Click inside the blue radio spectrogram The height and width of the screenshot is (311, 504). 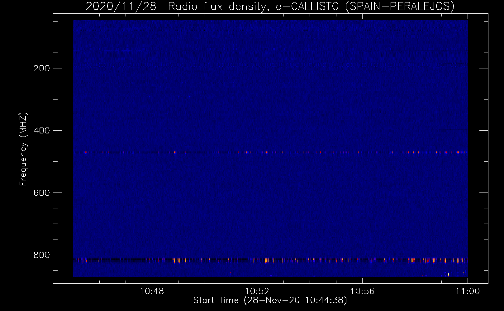coord(270,148)
